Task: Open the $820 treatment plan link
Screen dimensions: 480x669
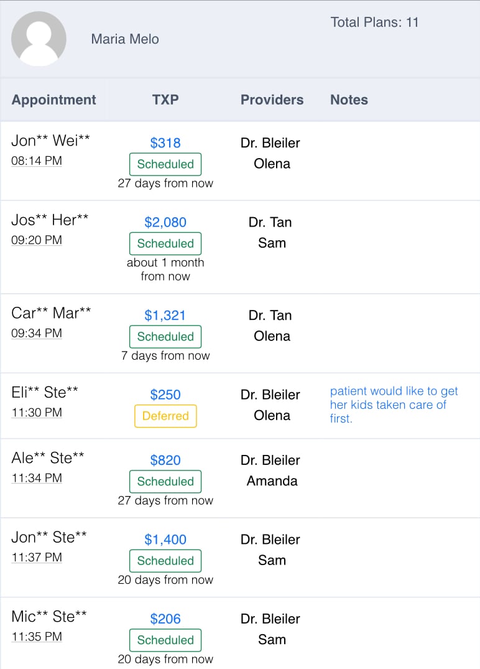Action: (x=165, y=461)
